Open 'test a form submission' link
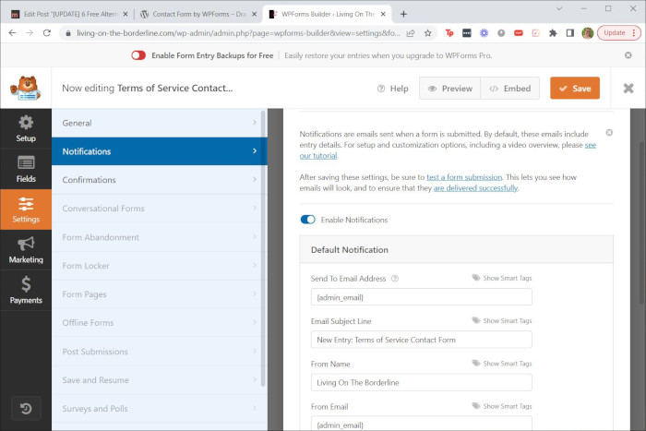Screen dimensions: 646x431 click(x=464, y=177)
